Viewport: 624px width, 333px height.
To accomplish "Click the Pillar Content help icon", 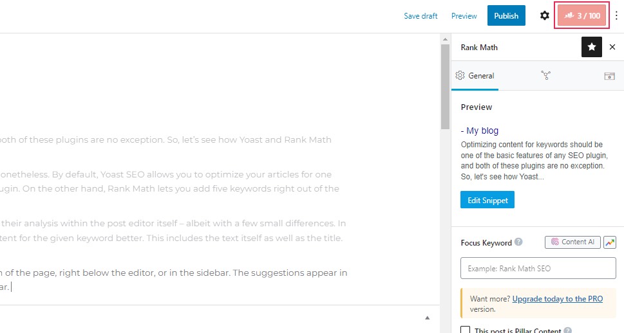I will pos(567,331).
